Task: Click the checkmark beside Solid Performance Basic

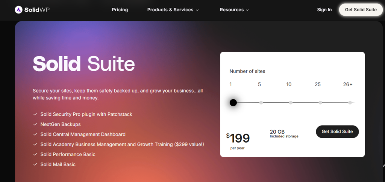Action: tap(35, 154)
